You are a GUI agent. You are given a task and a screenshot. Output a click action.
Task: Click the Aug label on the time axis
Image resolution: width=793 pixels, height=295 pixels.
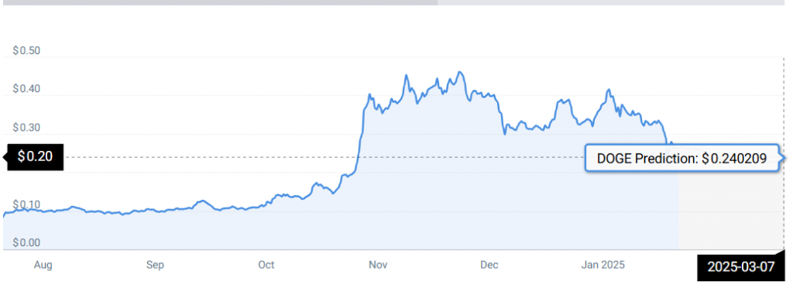pos(44,265)
